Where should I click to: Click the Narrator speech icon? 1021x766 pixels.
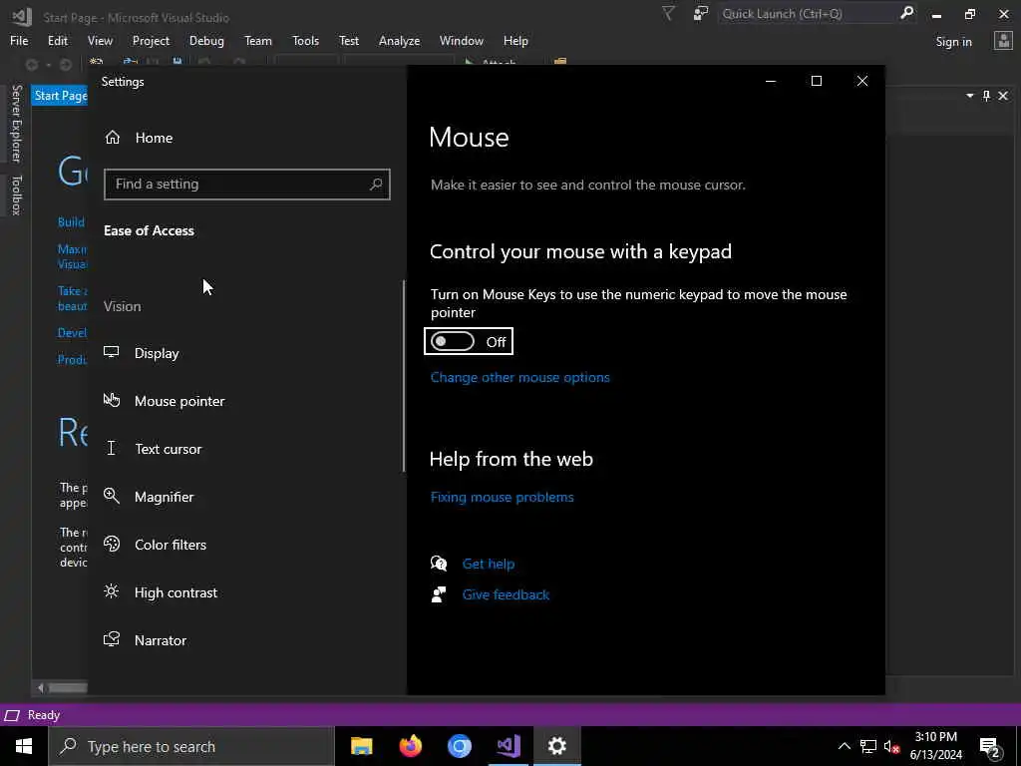[112, 639]
